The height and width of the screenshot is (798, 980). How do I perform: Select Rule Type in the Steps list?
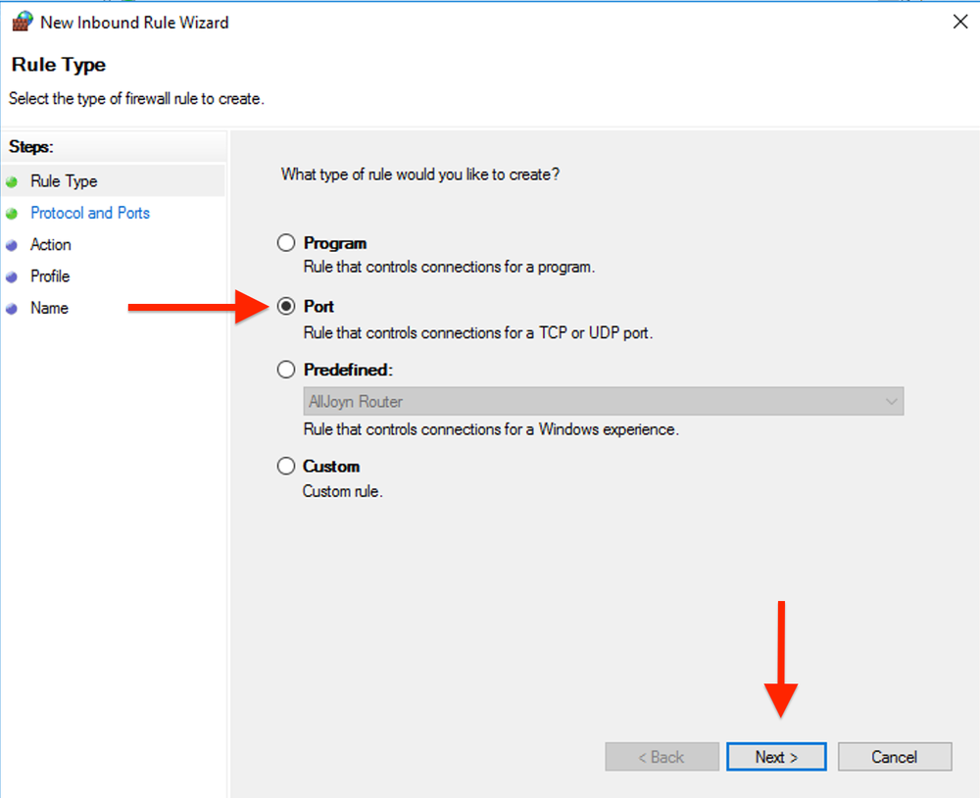click(x=65, y=181)
